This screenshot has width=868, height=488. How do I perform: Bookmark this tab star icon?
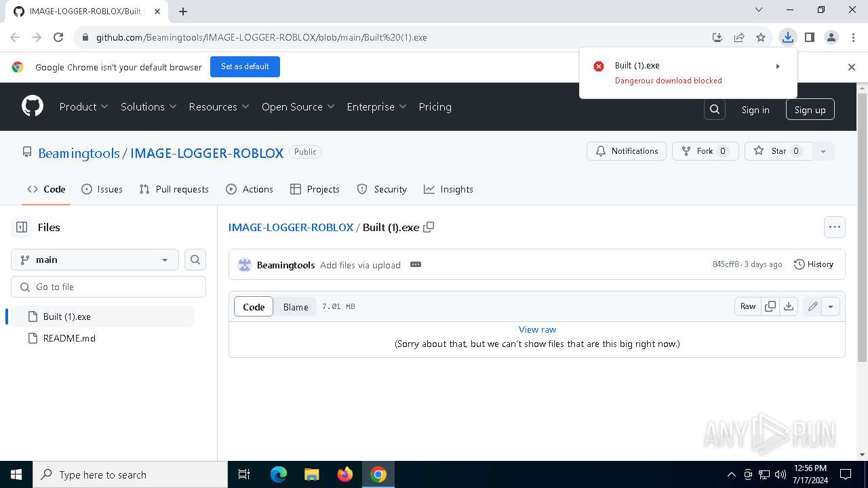[761, 37]
